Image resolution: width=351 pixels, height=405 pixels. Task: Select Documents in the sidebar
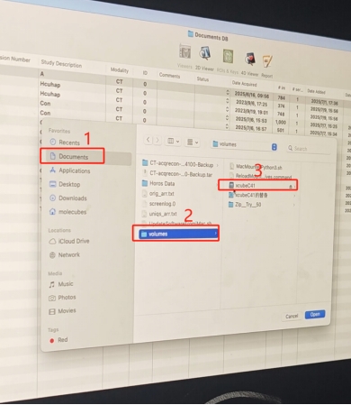(x=72, y=156)
